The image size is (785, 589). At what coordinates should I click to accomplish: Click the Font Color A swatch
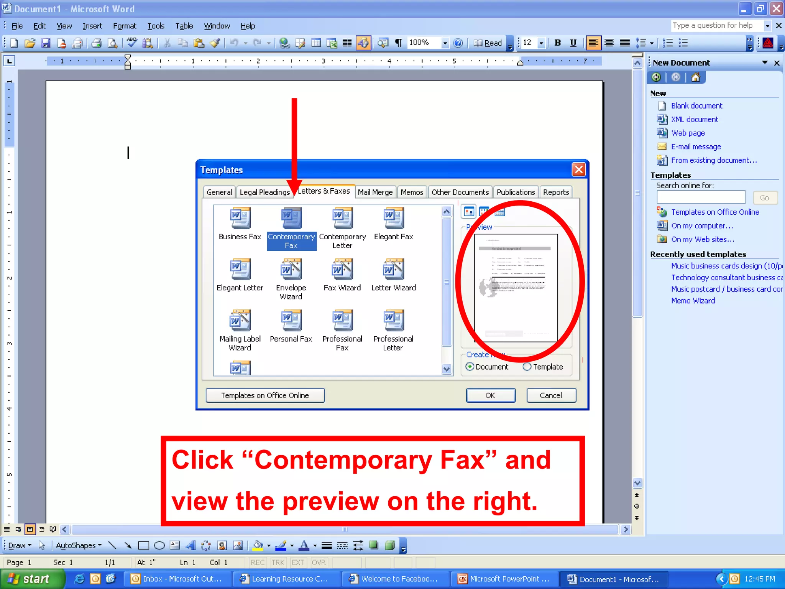point(304,545)
